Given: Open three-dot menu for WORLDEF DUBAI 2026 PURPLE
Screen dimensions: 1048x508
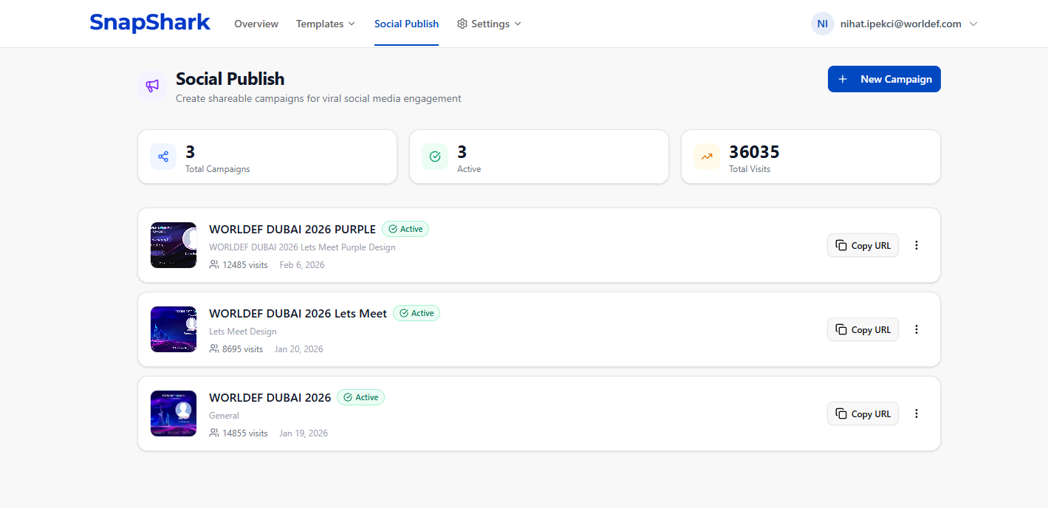Looking at the screenshot, I should tap(917, 245).
